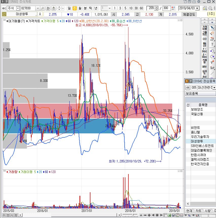Click the first-page rewind icon in watchlist
The image size is (216, 218).
click(188, 87)
